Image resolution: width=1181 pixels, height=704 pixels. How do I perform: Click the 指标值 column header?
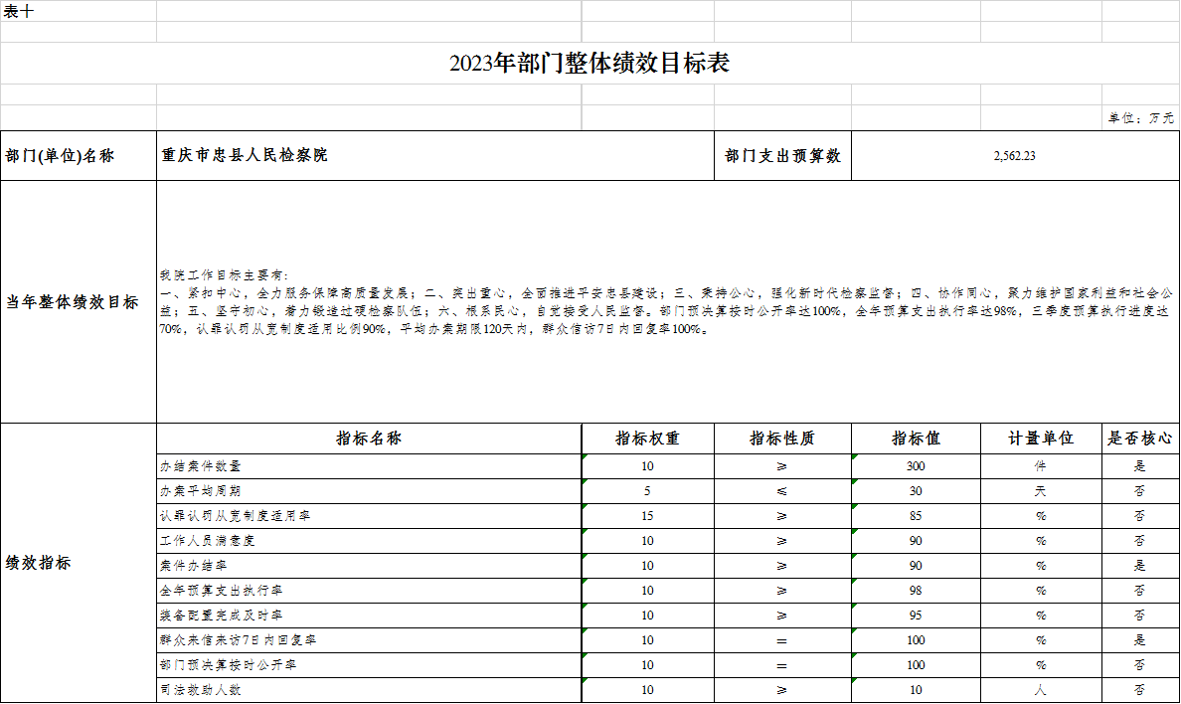click(x=916, y=439)
